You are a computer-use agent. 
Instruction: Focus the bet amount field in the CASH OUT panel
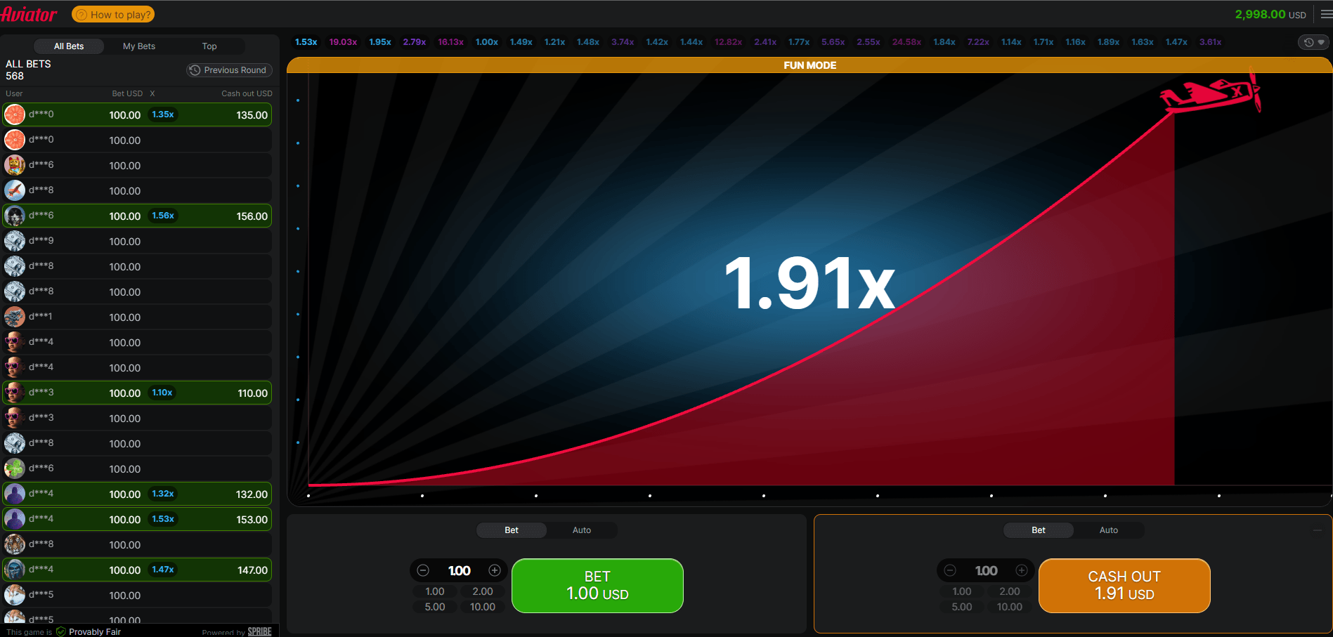coord(986,570)
